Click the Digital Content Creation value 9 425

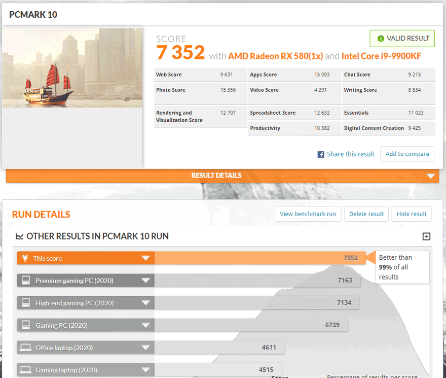tap(415, 128)
